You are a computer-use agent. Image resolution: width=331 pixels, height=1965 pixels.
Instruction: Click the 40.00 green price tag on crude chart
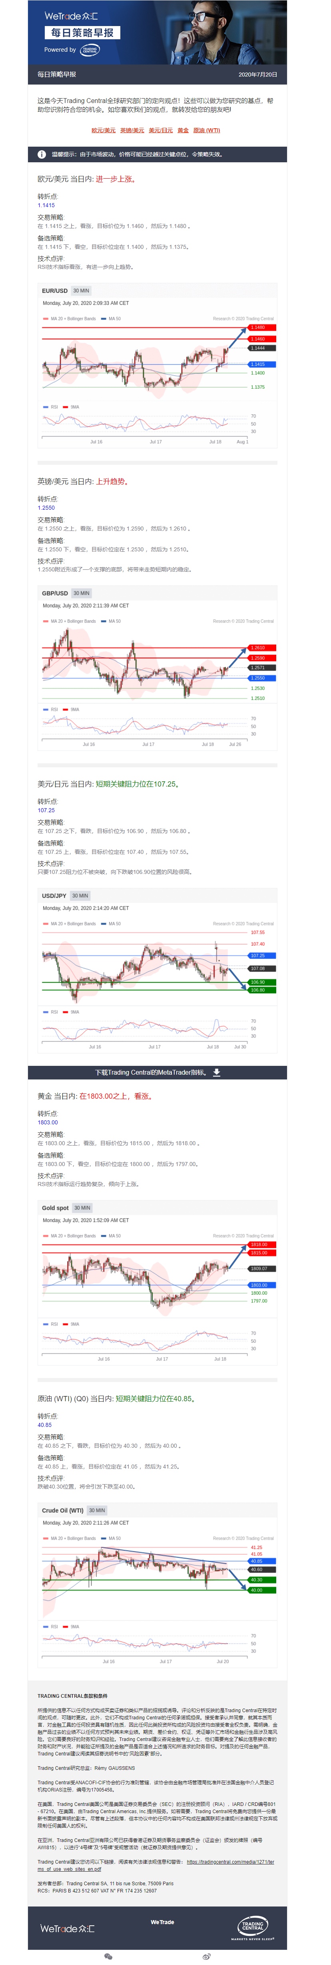point(263,1590)
